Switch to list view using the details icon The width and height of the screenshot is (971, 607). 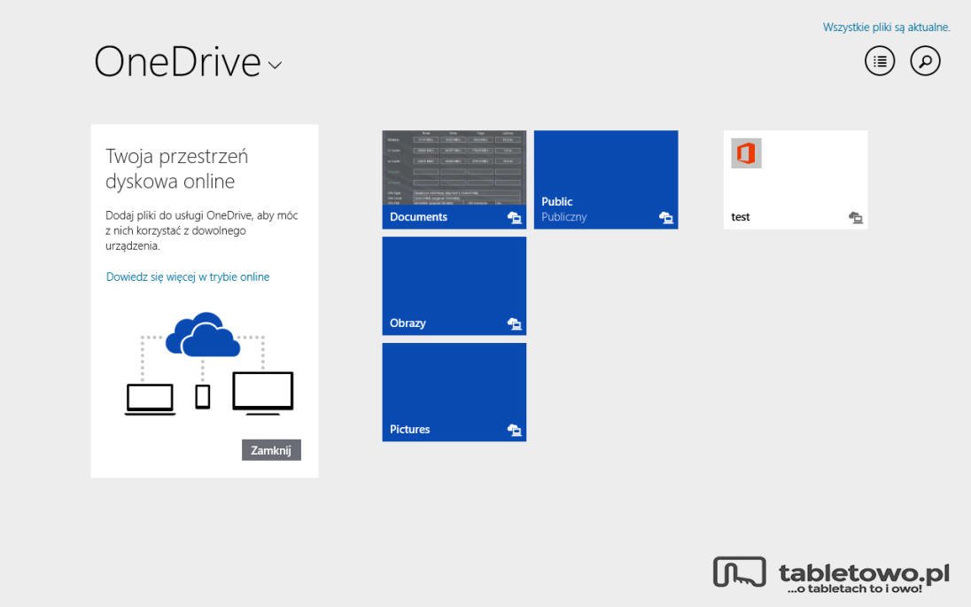[880, 61]
